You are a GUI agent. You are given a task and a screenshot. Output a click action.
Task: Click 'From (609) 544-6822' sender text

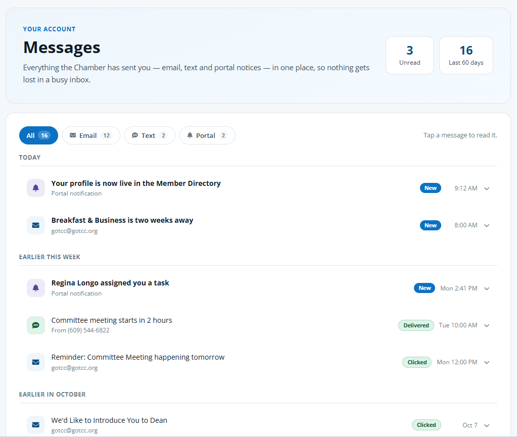point(80,330)
